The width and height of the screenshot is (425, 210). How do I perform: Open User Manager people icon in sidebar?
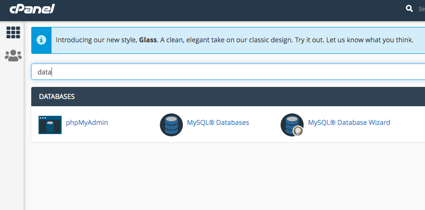point(13,55)
